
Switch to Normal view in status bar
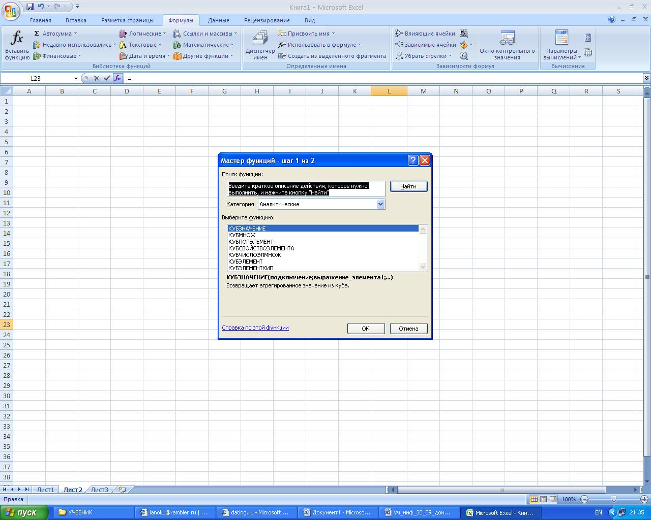pos(534,499)
